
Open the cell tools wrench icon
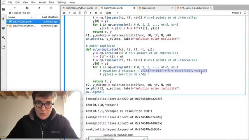4,38
